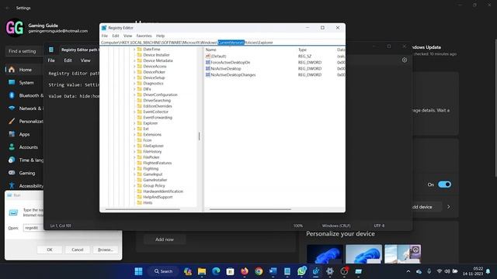Expand the Group Policy key arrow
The image size is (497, 279).
134,186
